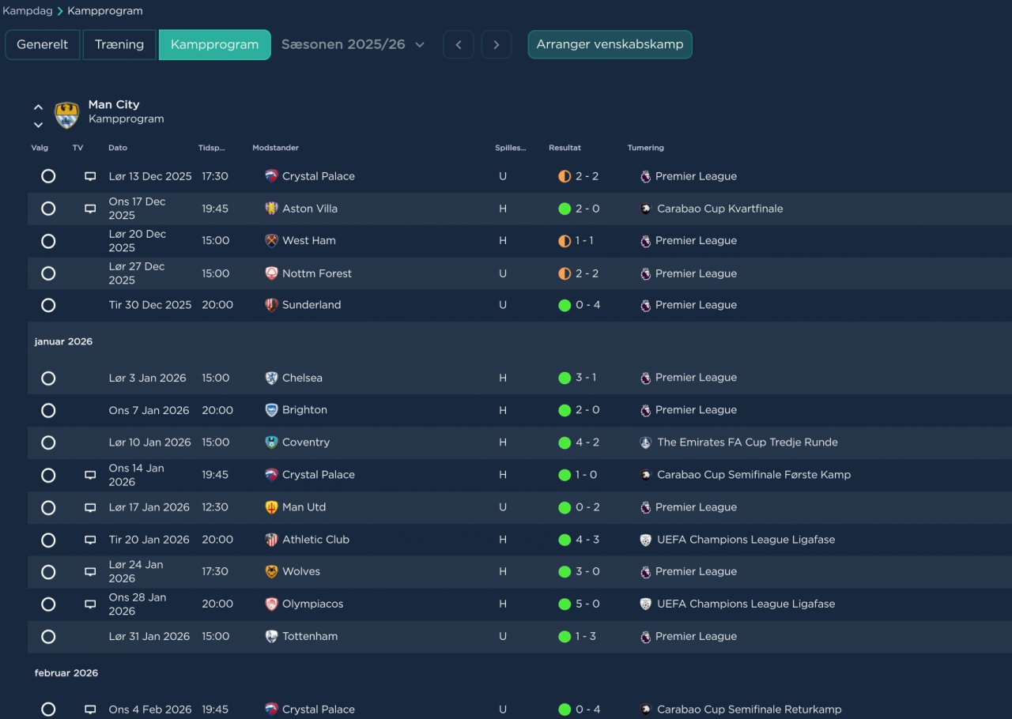Go to the next season with the right arrow
The image size is (1012, 719).
[496, 44]
